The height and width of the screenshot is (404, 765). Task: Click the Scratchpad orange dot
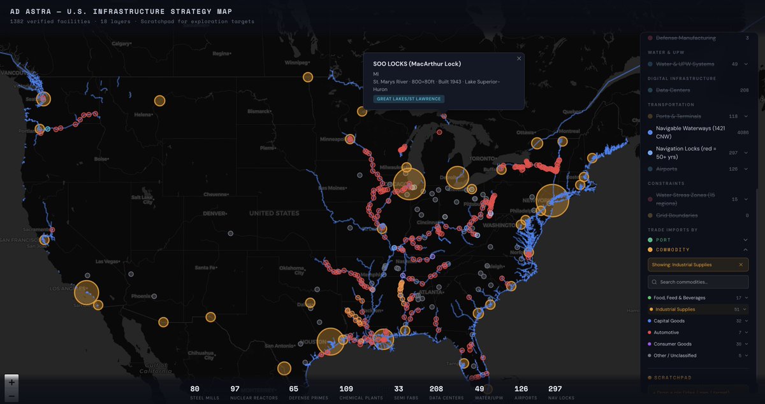(x=650, y=377)
